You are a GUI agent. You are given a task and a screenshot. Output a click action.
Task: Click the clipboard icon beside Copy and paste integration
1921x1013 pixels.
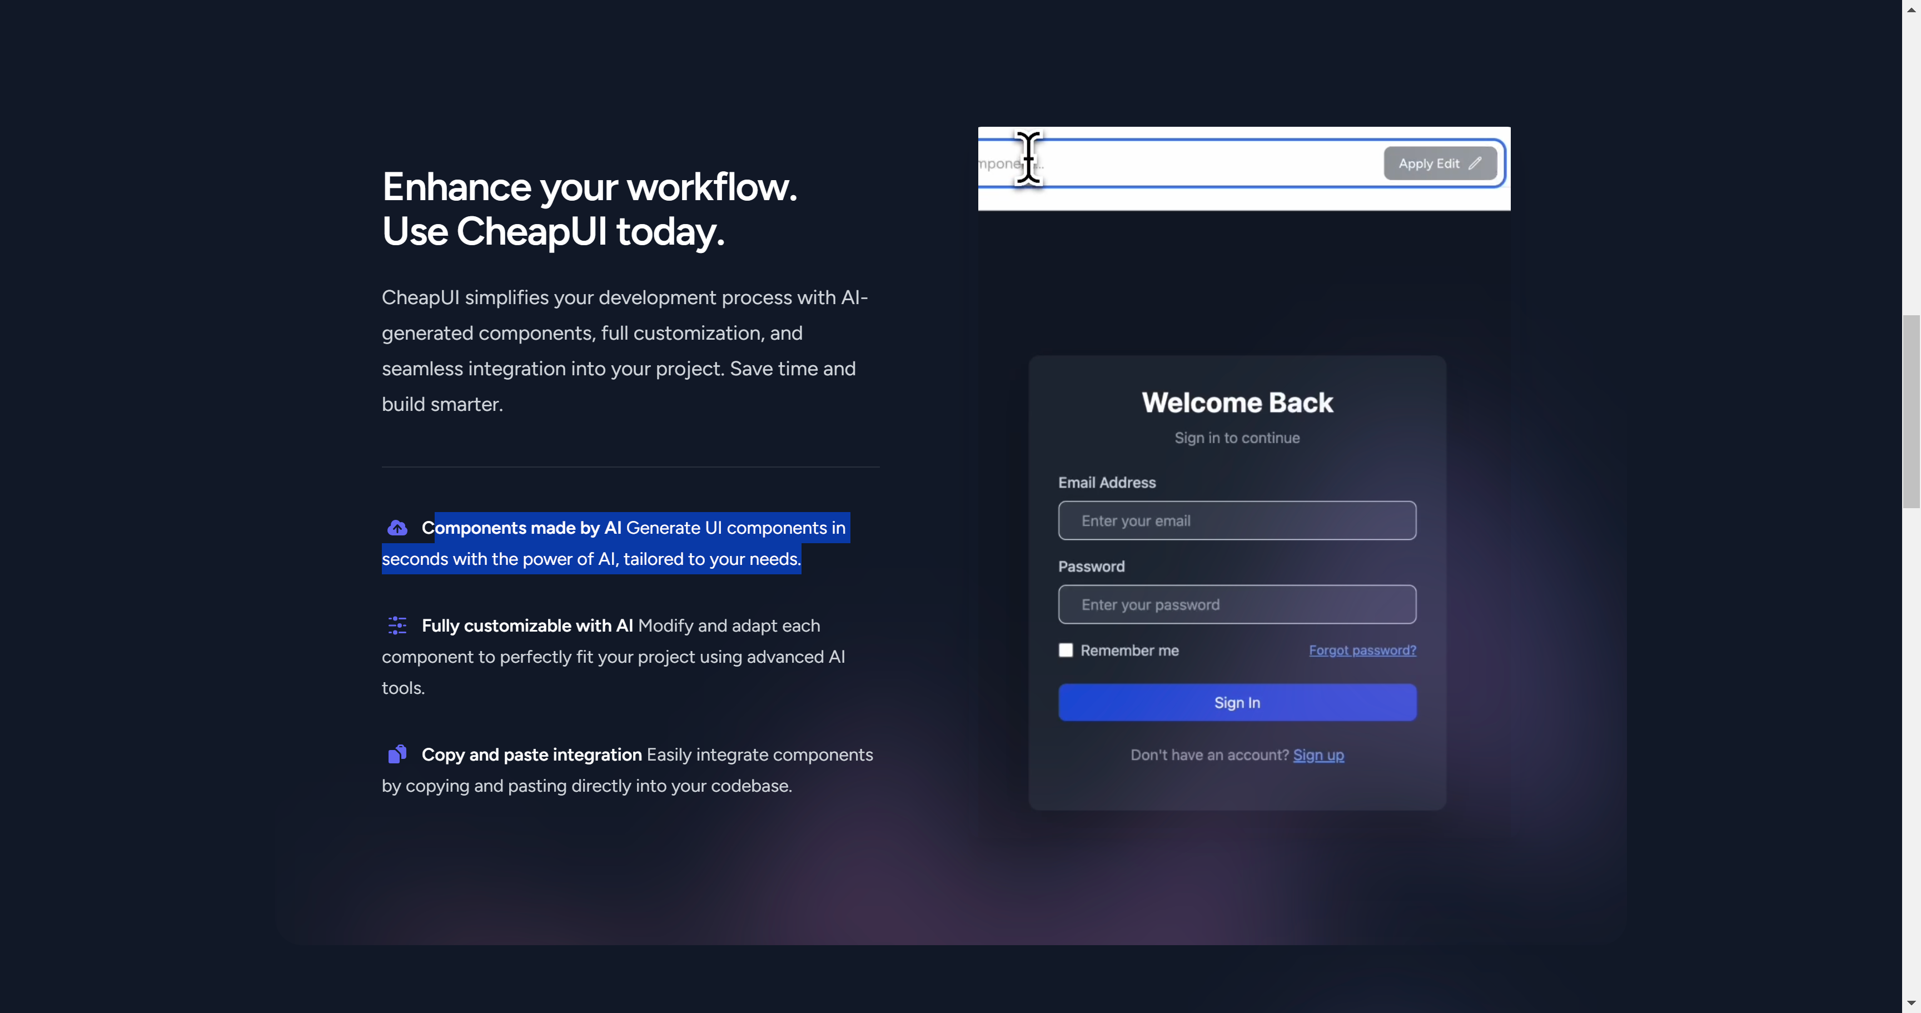[x=397, y=754]
